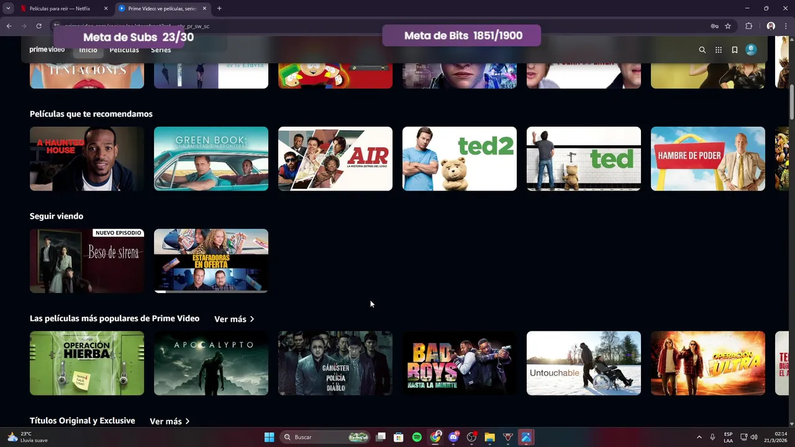Open the Operación Ultra movie card
Screen dimensions: 795x447
pos(708,363)
